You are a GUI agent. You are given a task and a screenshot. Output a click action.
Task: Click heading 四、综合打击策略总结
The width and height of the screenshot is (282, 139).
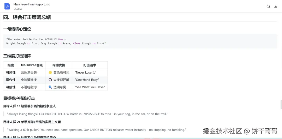[x=27, y=17]
